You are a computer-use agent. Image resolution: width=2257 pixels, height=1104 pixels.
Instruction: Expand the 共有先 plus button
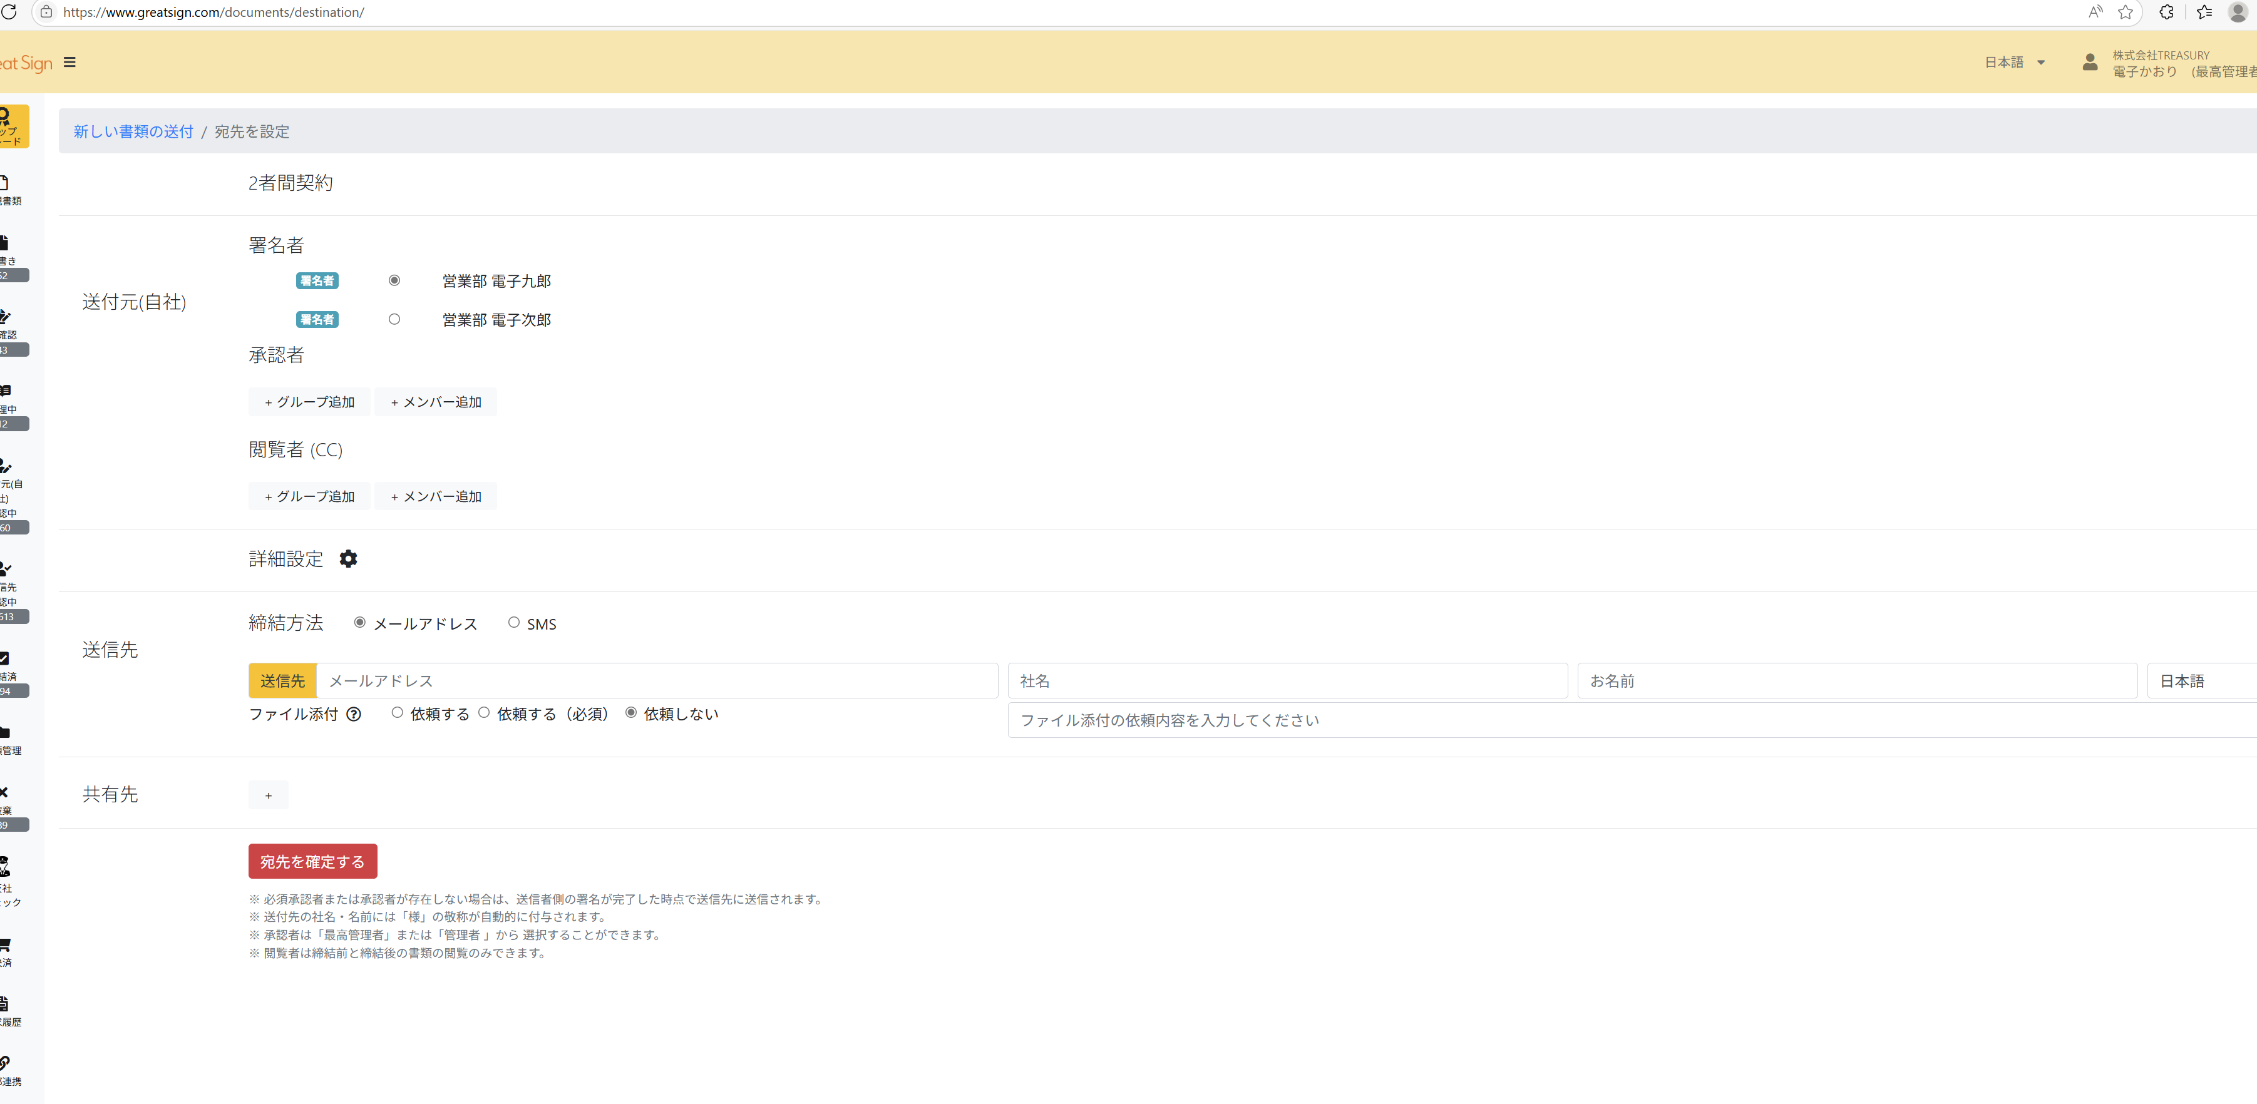point(268,795)
